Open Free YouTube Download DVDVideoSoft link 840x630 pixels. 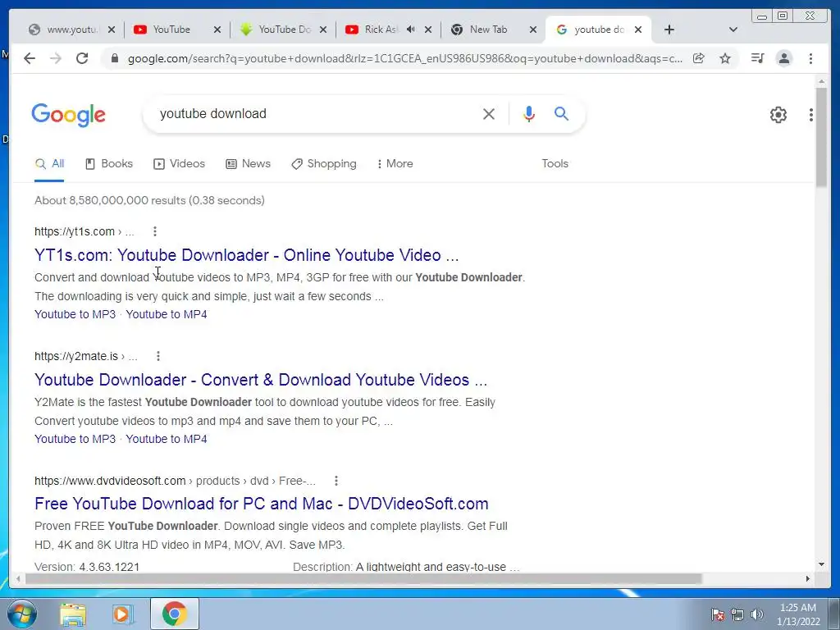262,504
